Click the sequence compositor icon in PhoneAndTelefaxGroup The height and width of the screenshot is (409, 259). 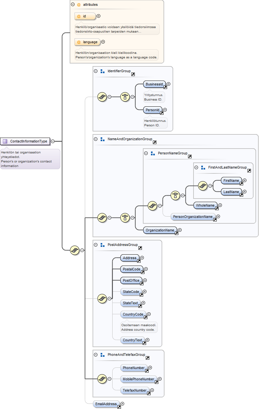point(102,379)
